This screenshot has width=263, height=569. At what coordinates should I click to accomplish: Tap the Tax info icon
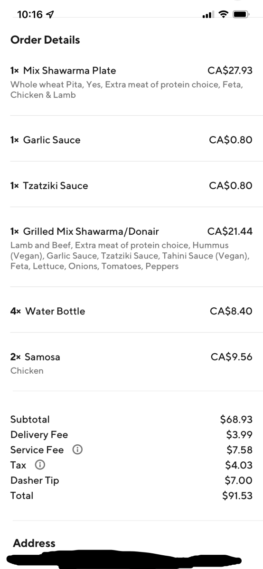click(x=40, y=465)
